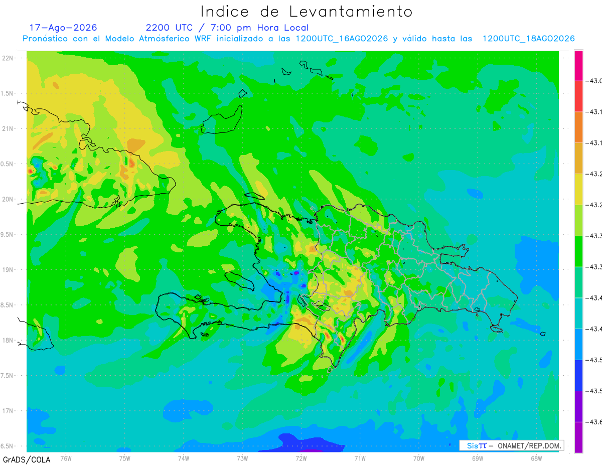Click the '8.5N' latitude label
Screen dimensions: 602x465
(7, 305)
